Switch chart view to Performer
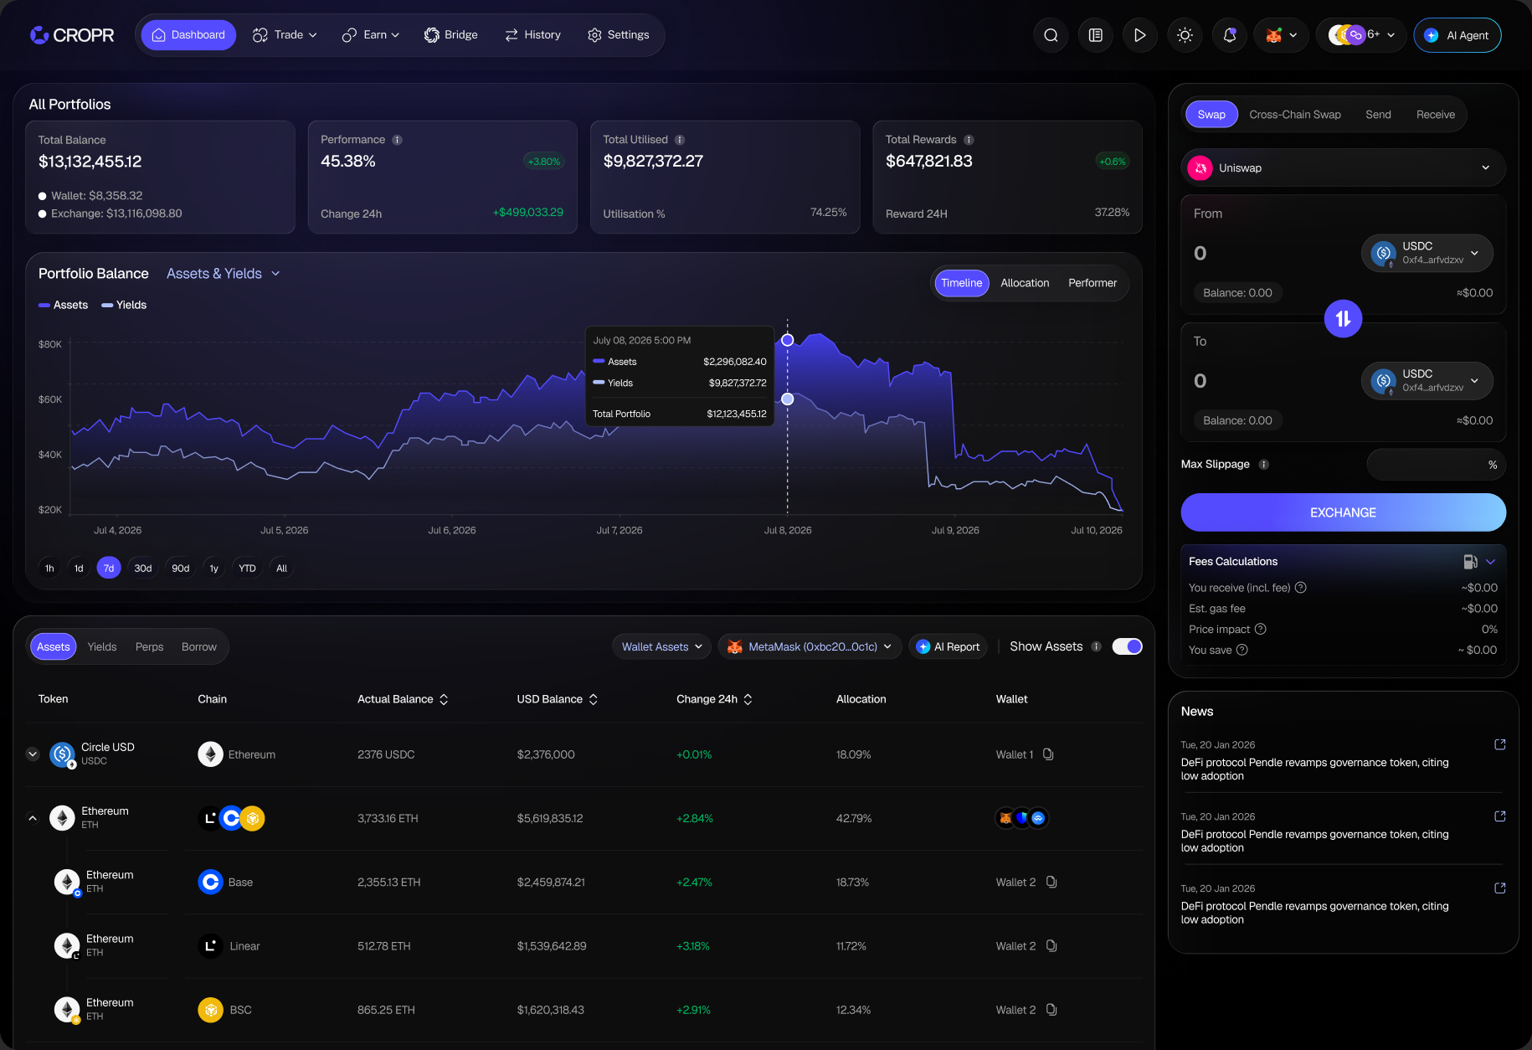Screen dimensions: 1532x1050 pos(1092,283)
